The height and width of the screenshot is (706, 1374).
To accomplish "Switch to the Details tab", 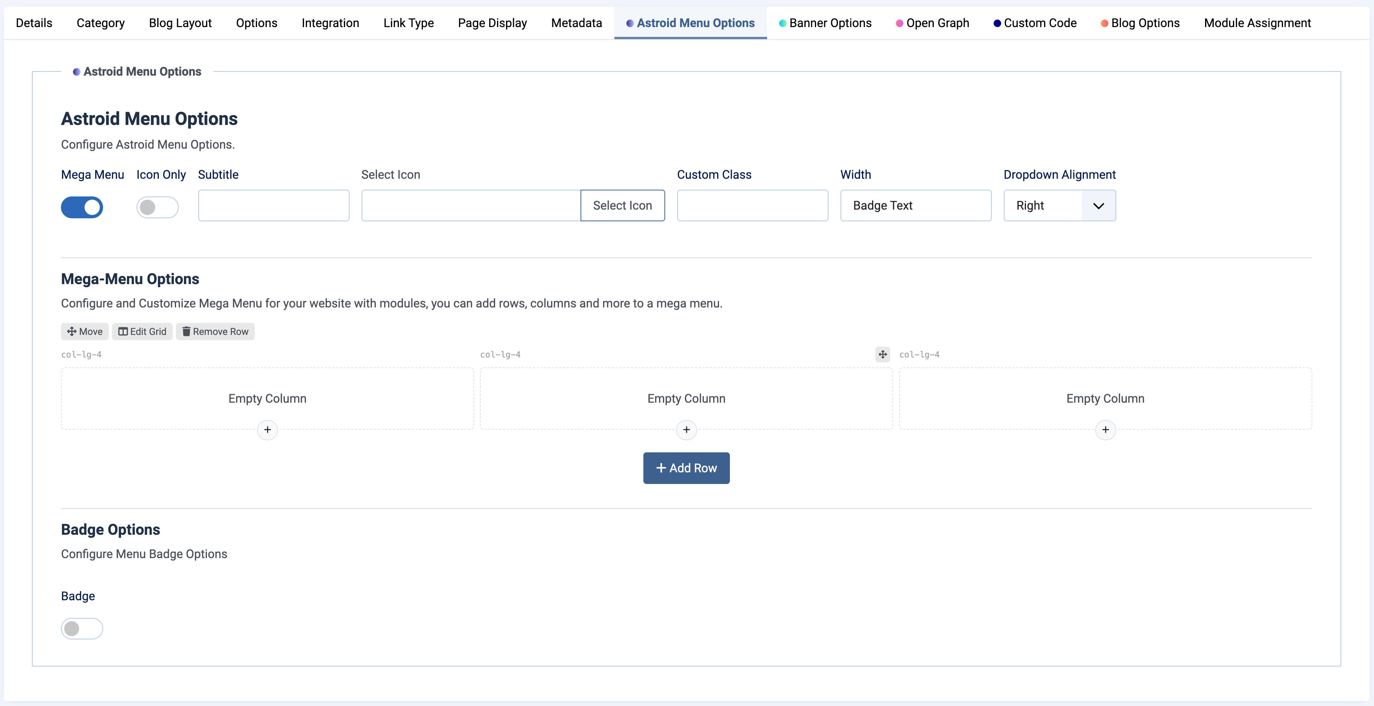I will tap(34, 23).
